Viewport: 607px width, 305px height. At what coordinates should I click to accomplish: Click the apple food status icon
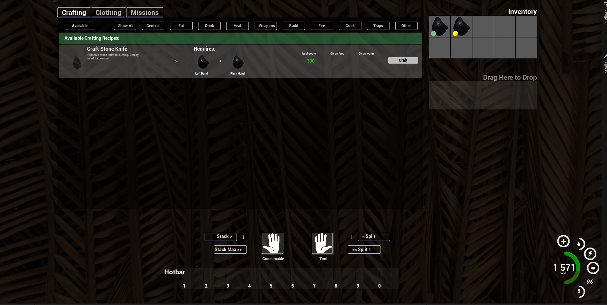coord(593,268)
